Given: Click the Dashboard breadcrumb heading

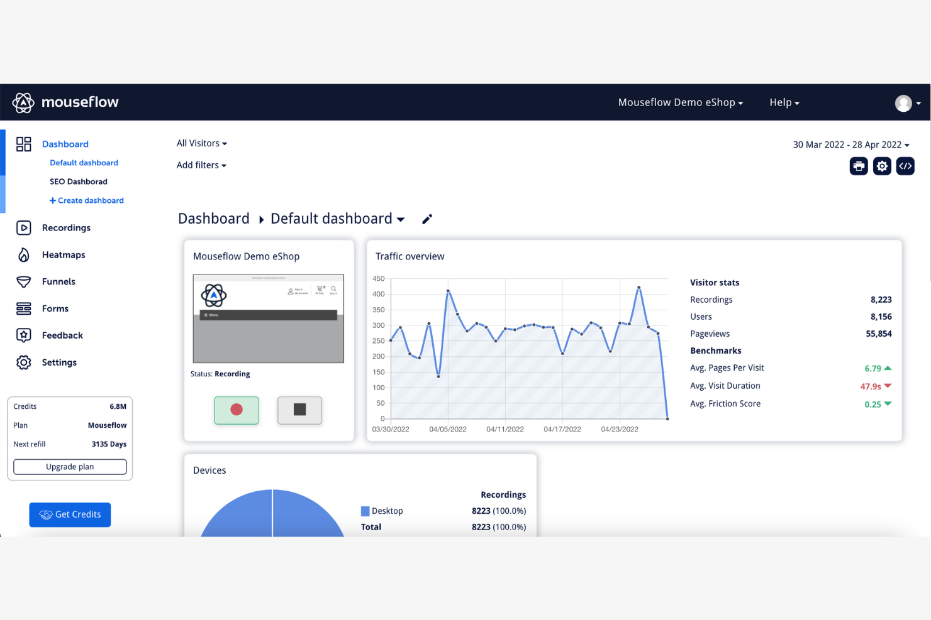Looking at the screenshot, I should point(214,219).
